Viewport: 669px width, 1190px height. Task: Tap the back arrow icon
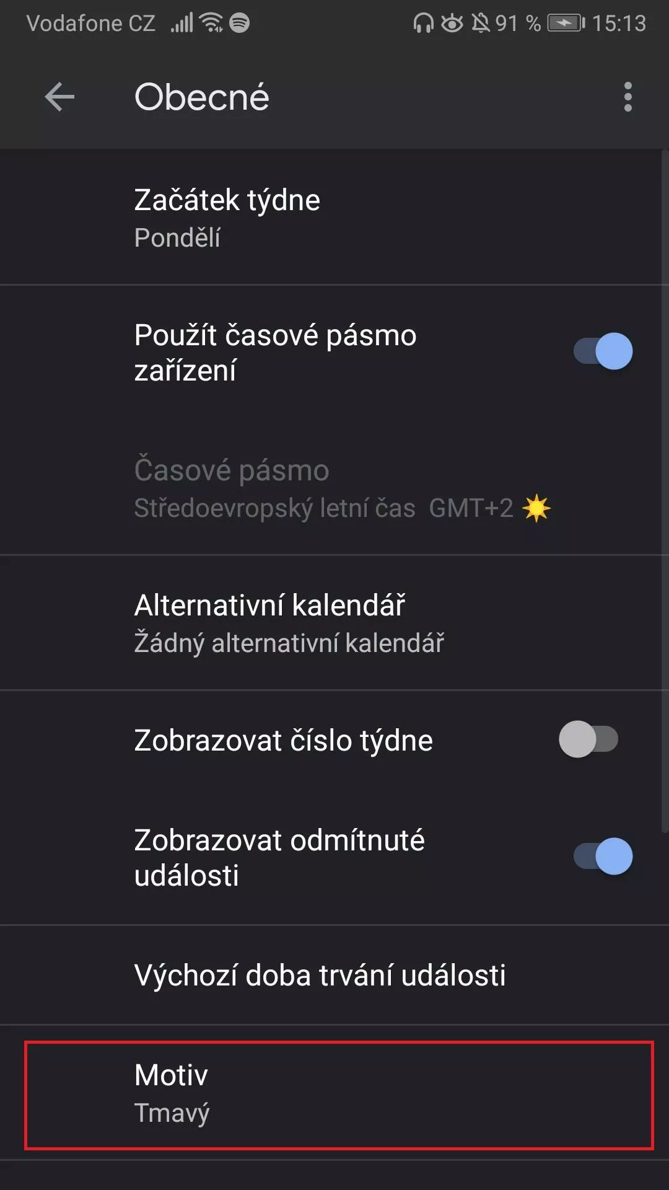(59, 97)
